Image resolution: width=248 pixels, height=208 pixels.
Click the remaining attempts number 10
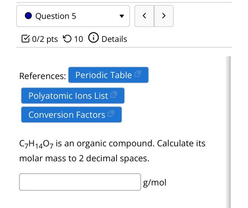tap(78, 39)
